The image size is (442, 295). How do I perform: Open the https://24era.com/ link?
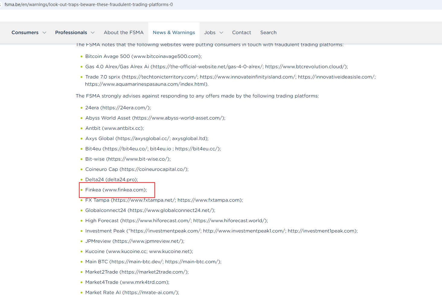[x=125, y=108]
